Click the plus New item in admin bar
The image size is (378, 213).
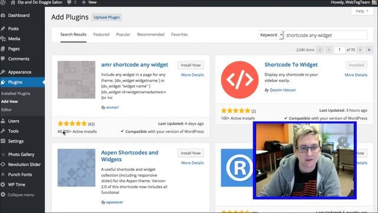tap(89, 2)
